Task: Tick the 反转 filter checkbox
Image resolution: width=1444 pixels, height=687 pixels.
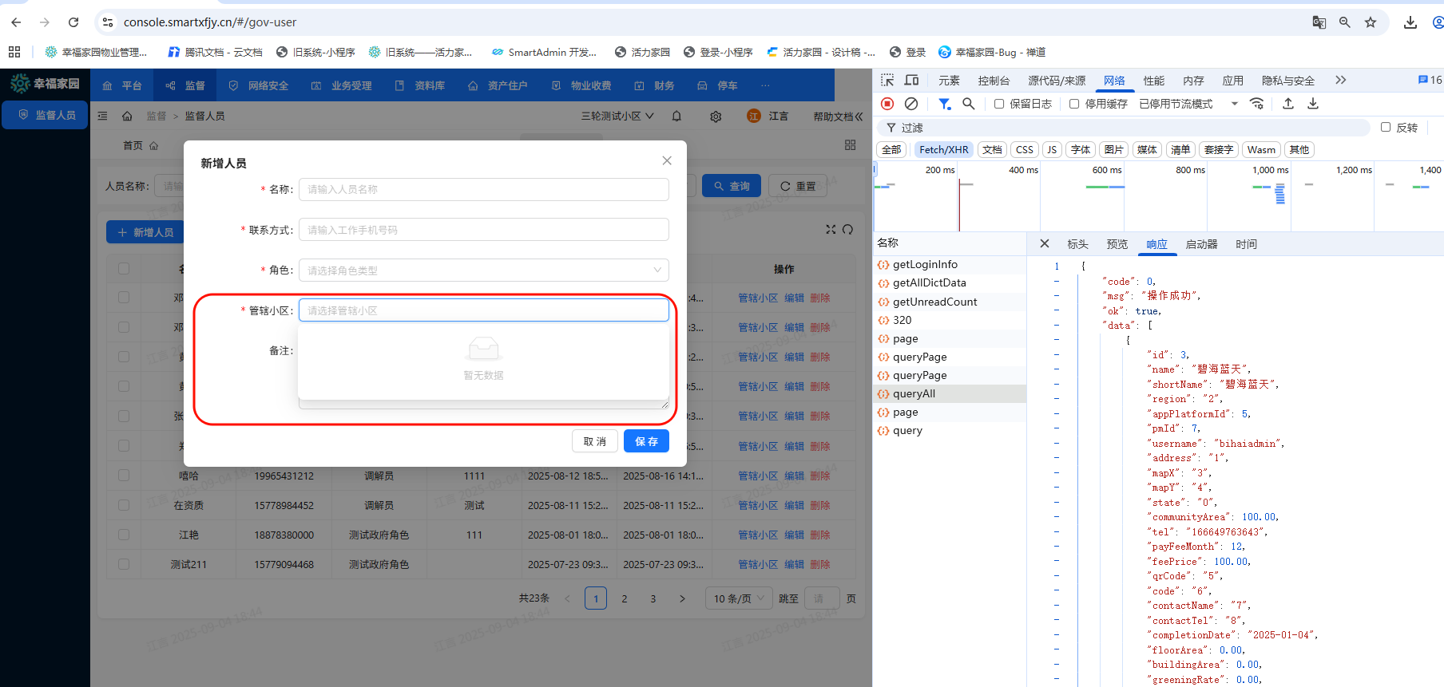Action: coord(1386,128)
